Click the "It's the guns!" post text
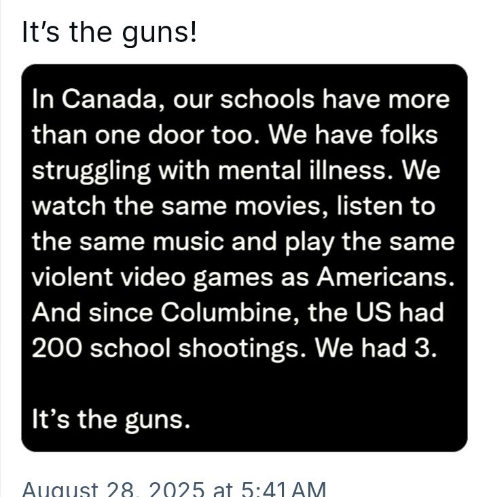Screen dimensions: 489x497 tap(109, 33)
